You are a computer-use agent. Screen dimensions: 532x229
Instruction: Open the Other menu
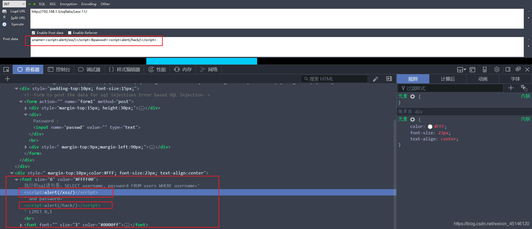(x=106, y=4)
